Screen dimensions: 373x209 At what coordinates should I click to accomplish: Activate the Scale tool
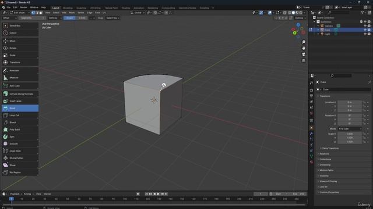pos(20,55)
